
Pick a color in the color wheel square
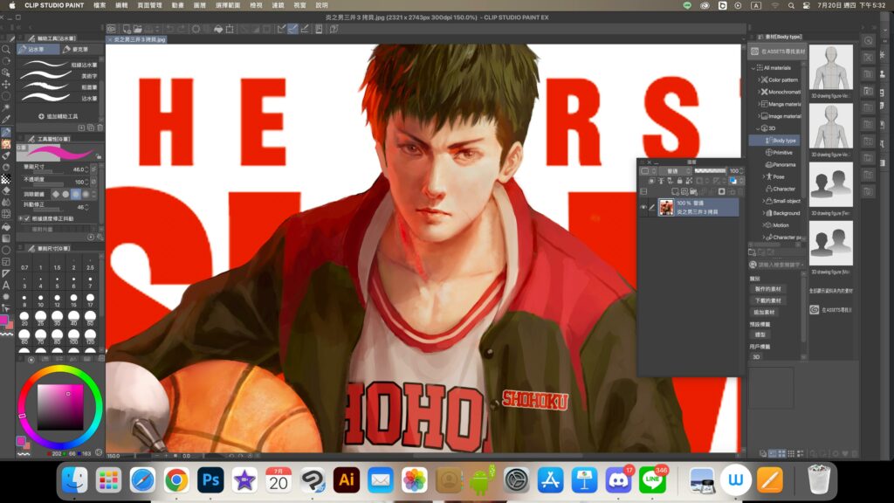pos(60,407)
